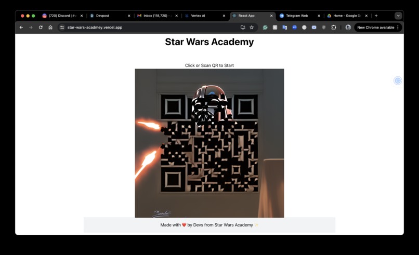Close the Telegram Web tab

319,16
